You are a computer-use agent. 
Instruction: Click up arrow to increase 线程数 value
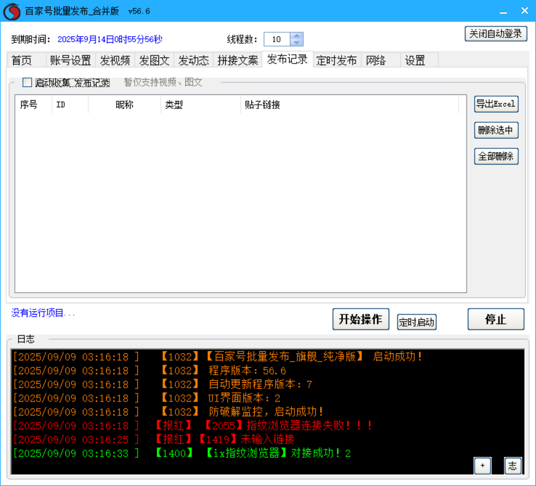296,36
